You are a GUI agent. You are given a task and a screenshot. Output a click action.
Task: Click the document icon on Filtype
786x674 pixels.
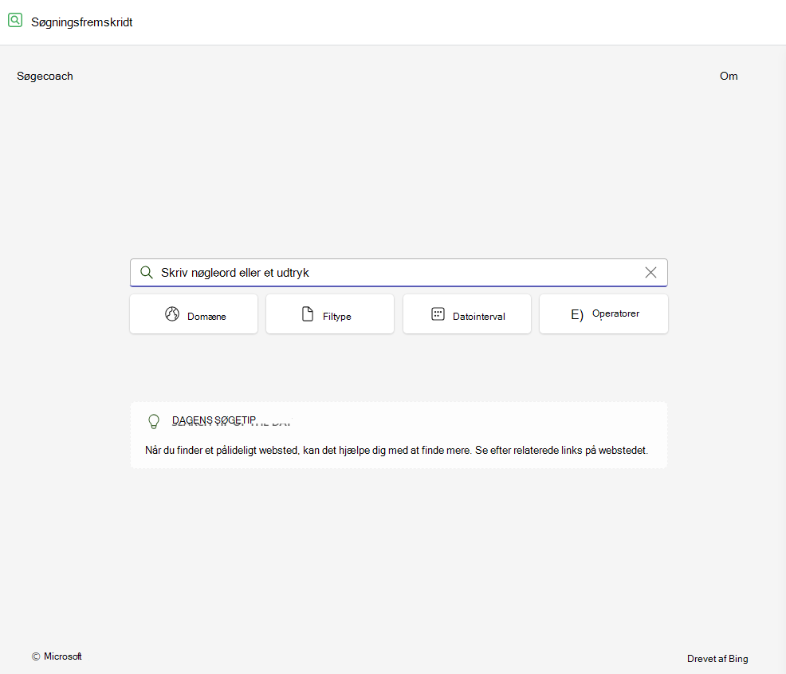[307, 314]
